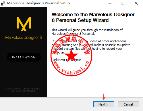
Task: Click the 'Click Next to continue' line
Action: (67, 60)
